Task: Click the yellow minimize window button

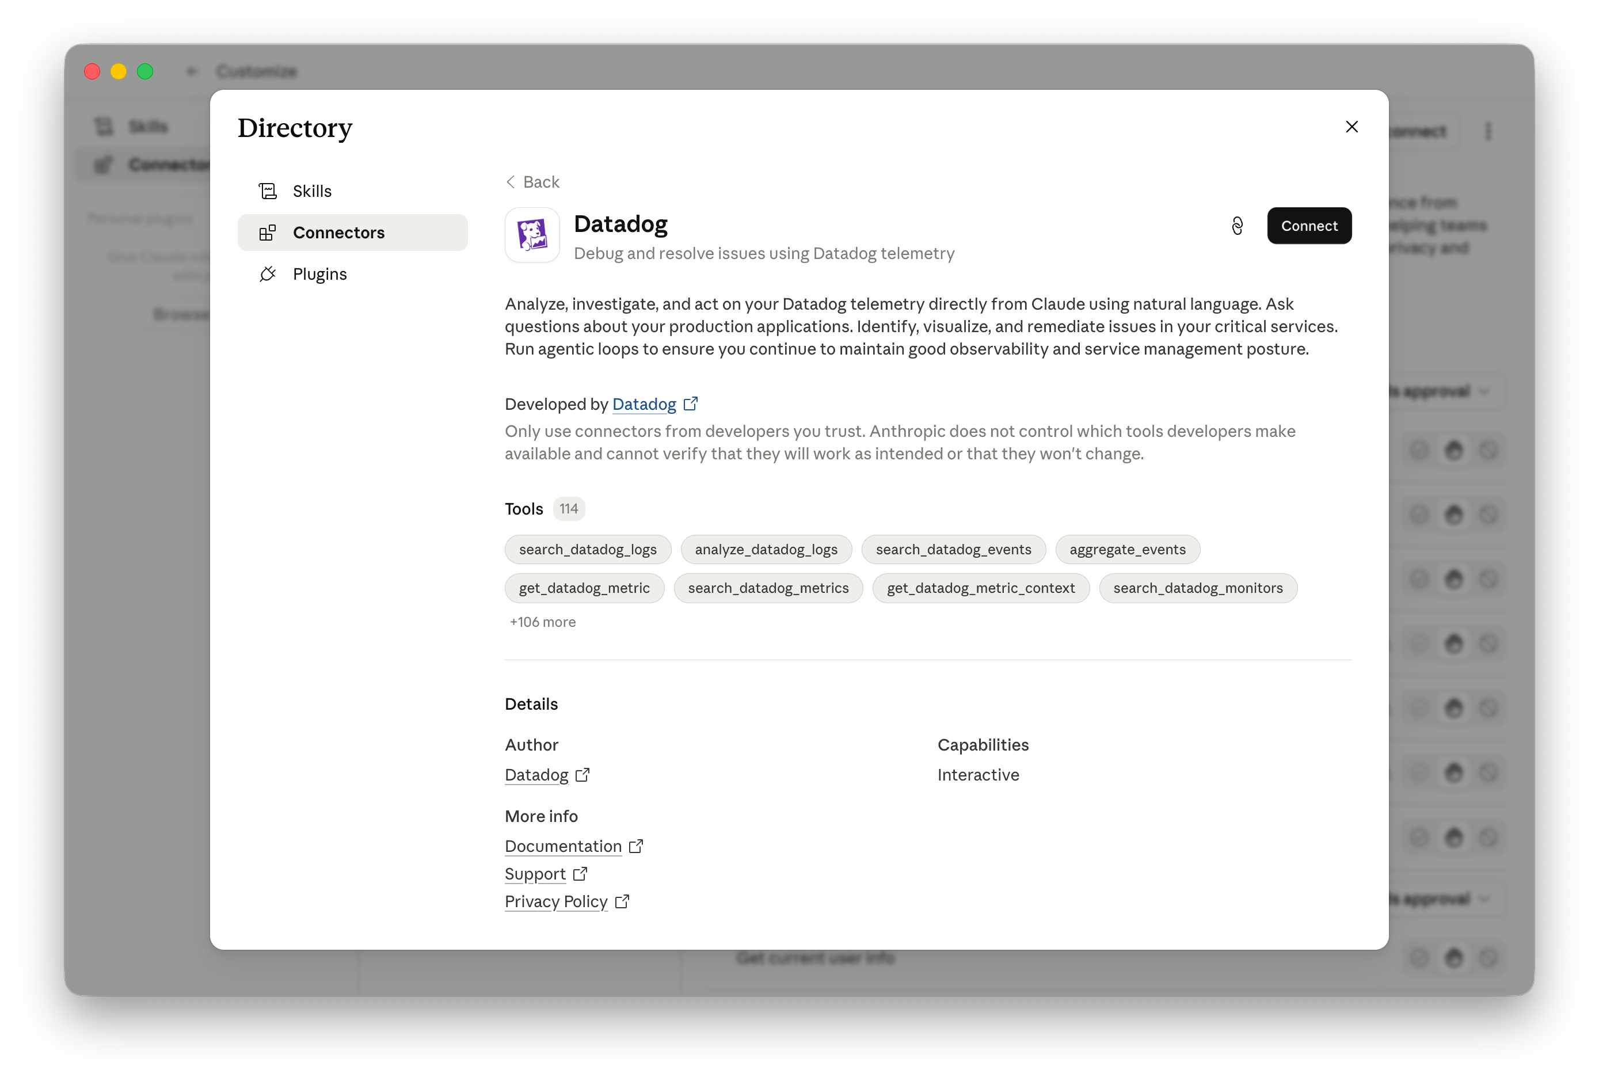Action: pyautogui.click(x=119, y=71)
